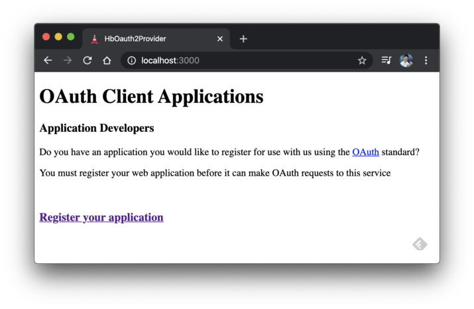
Task: Reload the localhost page
Action: coord(88,60)
